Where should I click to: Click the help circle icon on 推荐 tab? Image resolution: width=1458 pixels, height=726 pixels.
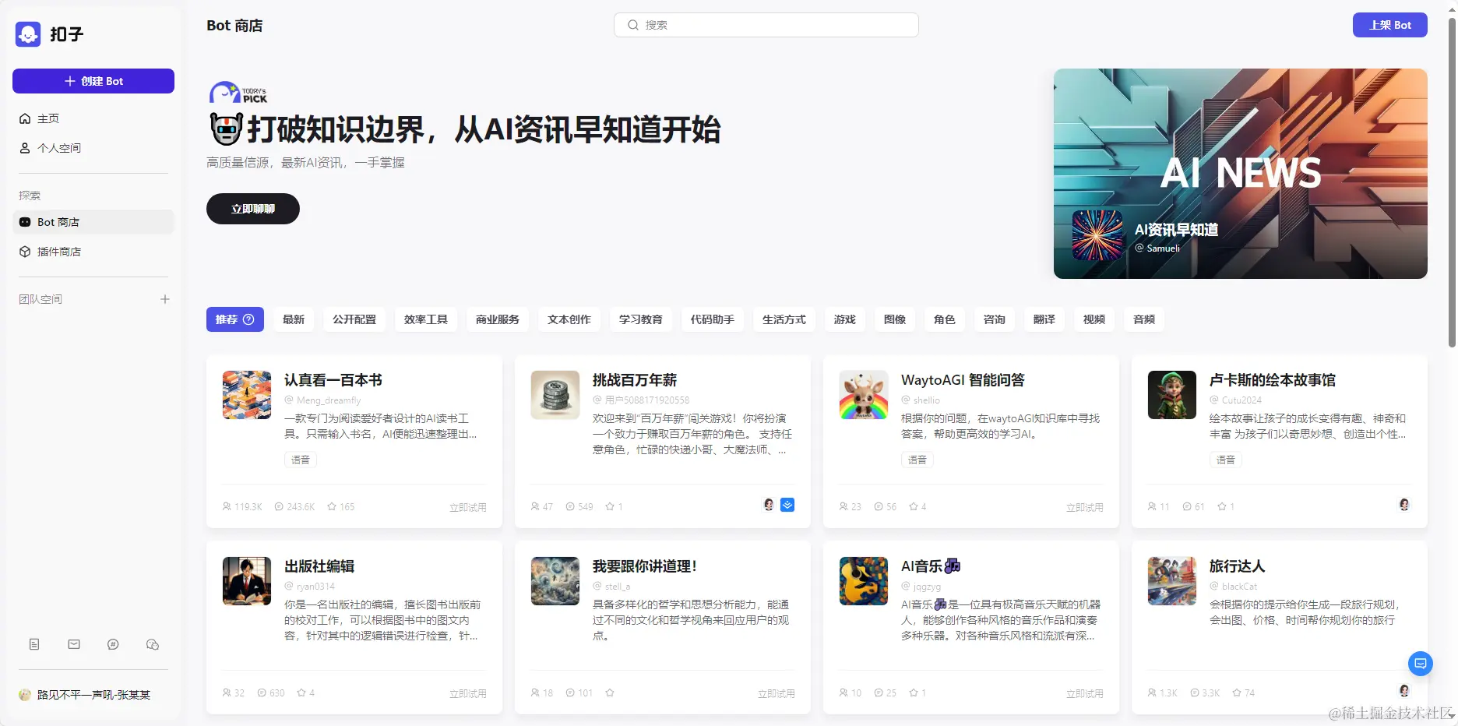pos(248,319)
